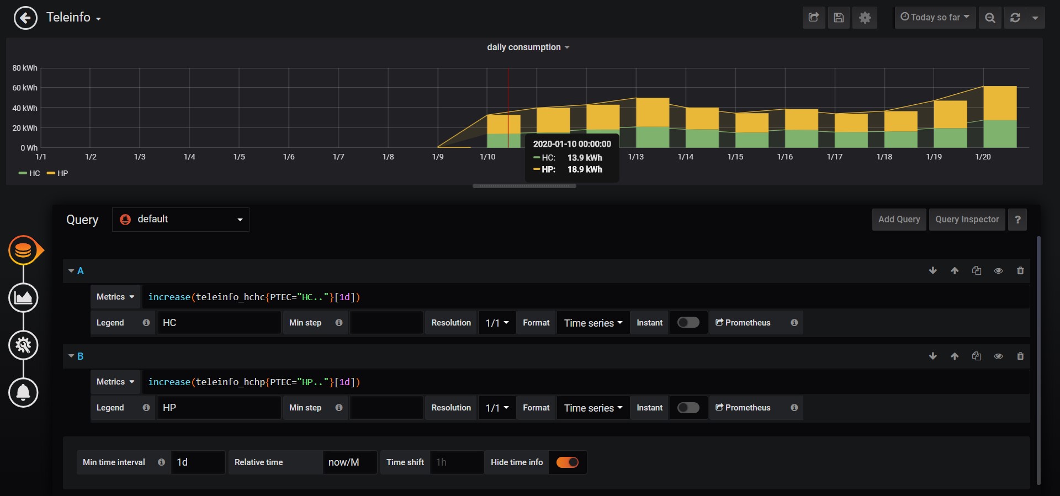Open the 'Today so far' time picker
The image size is (1060, 496).
point(935,18)
